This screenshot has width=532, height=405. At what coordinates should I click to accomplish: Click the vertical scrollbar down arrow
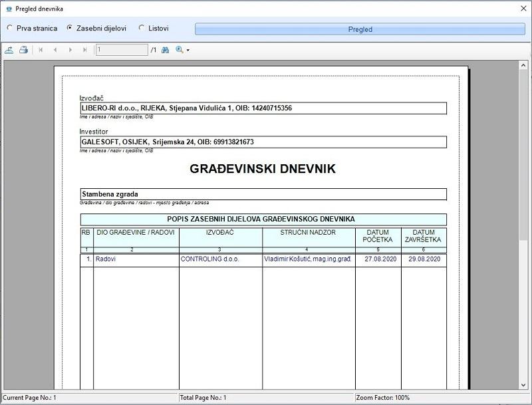pos(523,384)
